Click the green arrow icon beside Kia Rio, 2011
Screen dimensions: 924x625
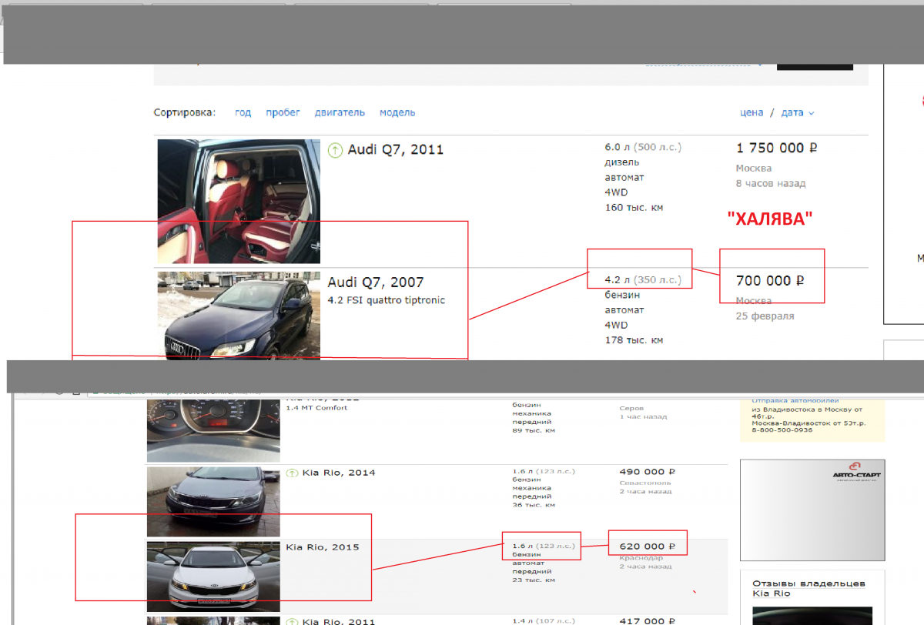[293, 621]
